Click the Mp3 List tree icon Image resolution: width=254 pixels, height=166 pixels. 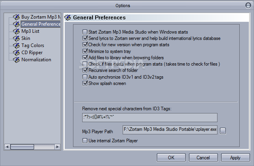coord(16,31)
